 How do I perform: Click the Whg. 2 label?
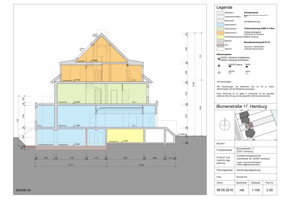[134, 102]
